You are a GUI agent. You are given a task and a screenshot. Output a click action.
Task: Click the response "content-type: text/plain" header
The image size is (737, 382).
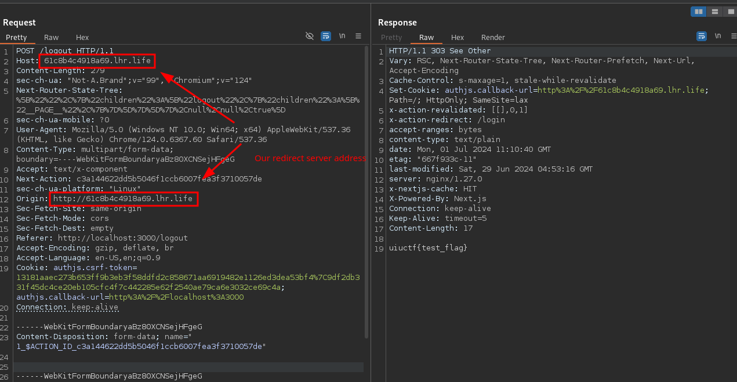[445, 139]
